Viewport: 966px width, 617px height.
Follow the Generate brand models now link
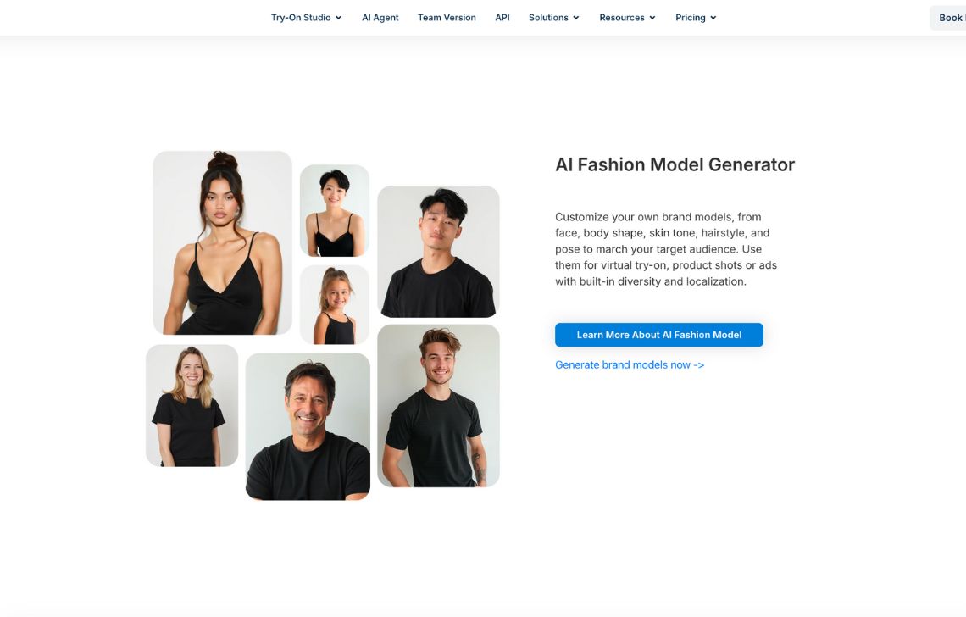[x=630, y=365]
